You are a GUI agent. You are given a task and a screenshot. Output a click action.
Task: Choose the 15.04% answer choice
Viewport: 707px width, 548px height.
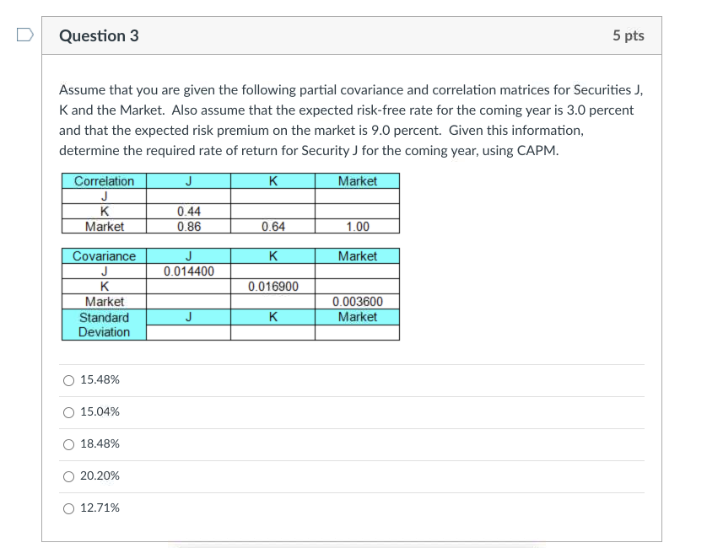67,411
